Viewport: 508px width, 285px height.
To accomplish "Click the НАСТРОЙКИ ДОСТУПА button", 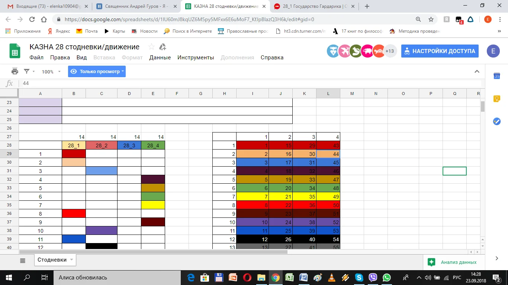I will click(x=440, y=51).
